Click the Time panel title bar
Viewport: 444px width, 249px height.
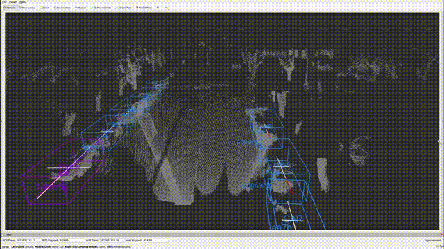(222, 234)
